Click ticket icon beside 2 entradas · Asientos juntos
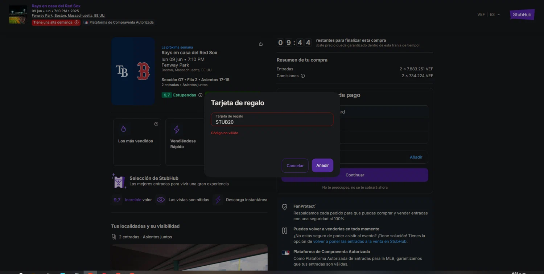Image resolution: width=544 pixels, height=274 pixels. 114,237
